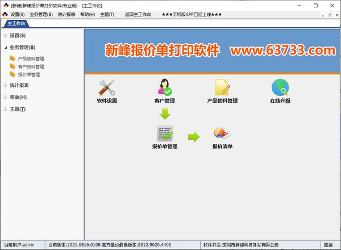Open 客户管理 person icon
This screenshot has width=341, height=250.
[x=165, y=87]
